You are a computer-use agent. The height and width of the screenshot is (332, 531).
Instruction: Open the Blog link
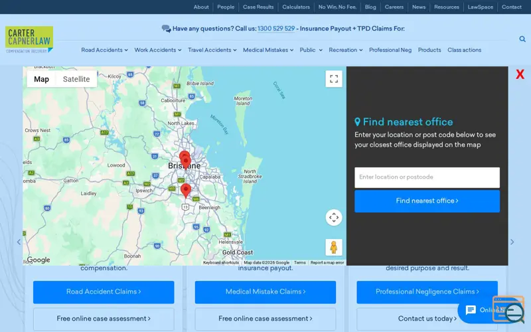(370, 7)
